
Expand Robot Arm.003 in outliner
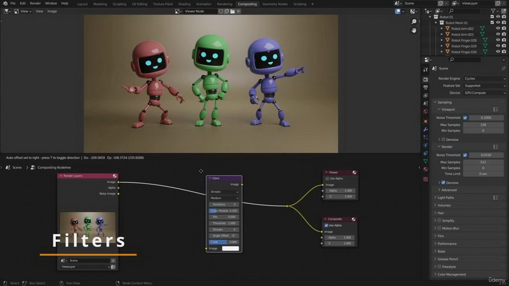pos(441,35)
